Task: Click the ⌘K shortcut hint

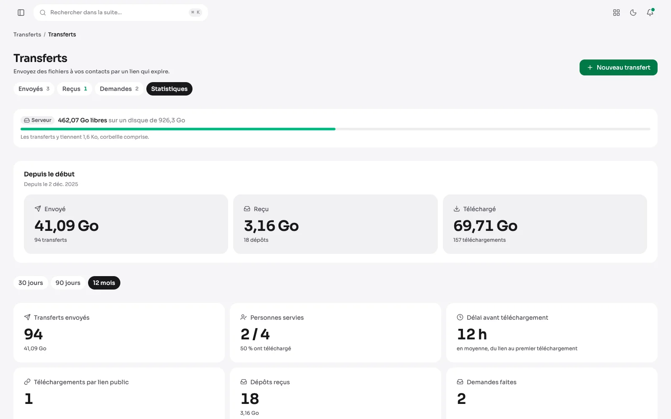Action: (x=195, y=13)
